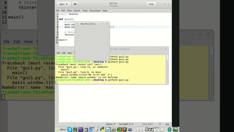Viewport: 234px width, 132px height.
Task: Minimize the terminal window
Action: [157, 49]
